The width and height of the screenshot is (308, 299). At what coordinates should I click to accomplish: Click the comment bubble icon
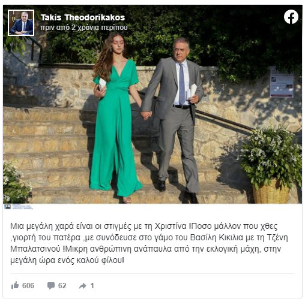tap(51, 286)
